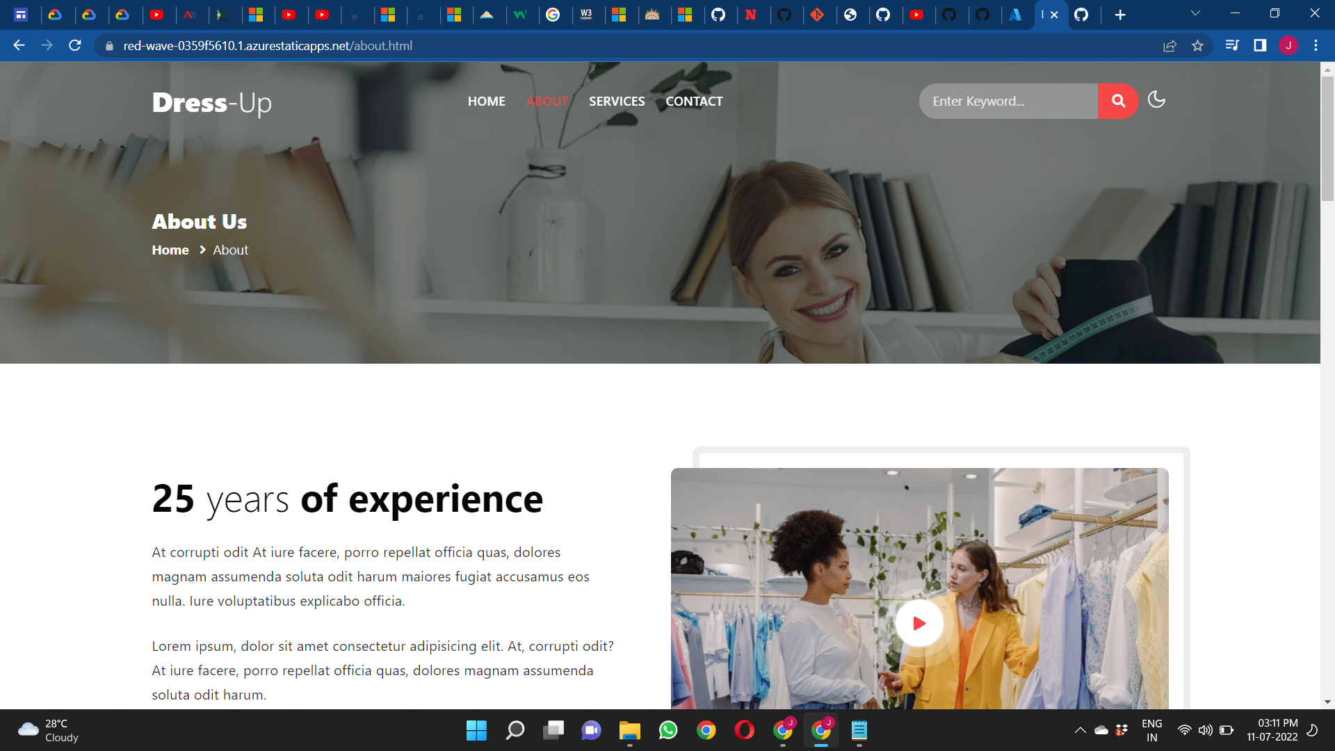Play the clothing store video
1335x751 pixels.
919,623
